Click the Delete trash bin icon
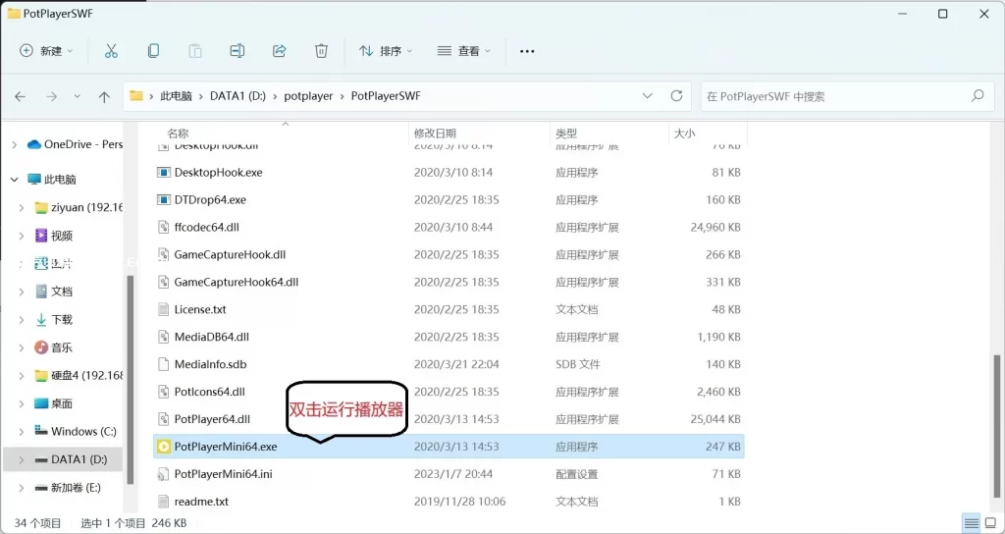 (x=321, y=51)
